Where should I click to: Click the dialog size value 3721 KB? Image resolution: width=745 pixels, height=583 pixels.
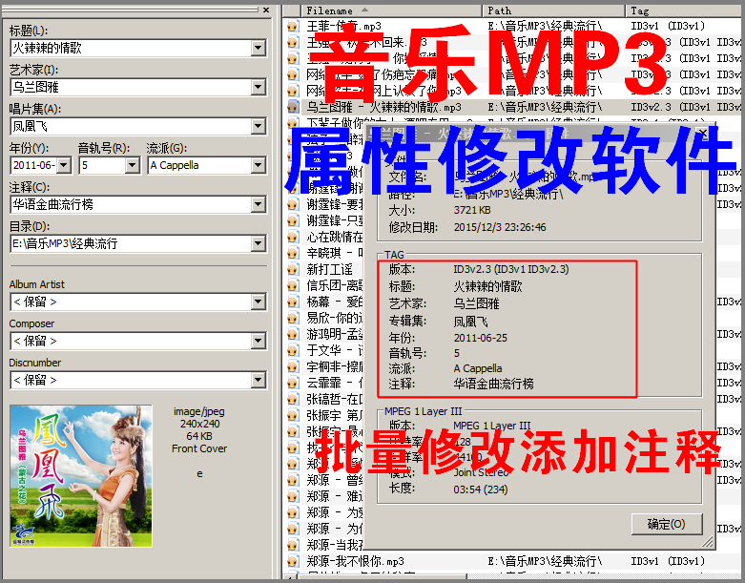(472, 210)
